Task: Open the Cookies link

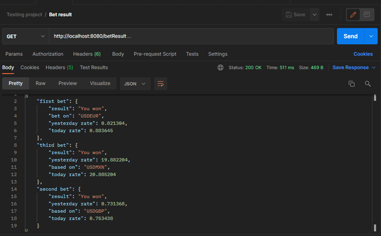Action: tap(363, 54)
